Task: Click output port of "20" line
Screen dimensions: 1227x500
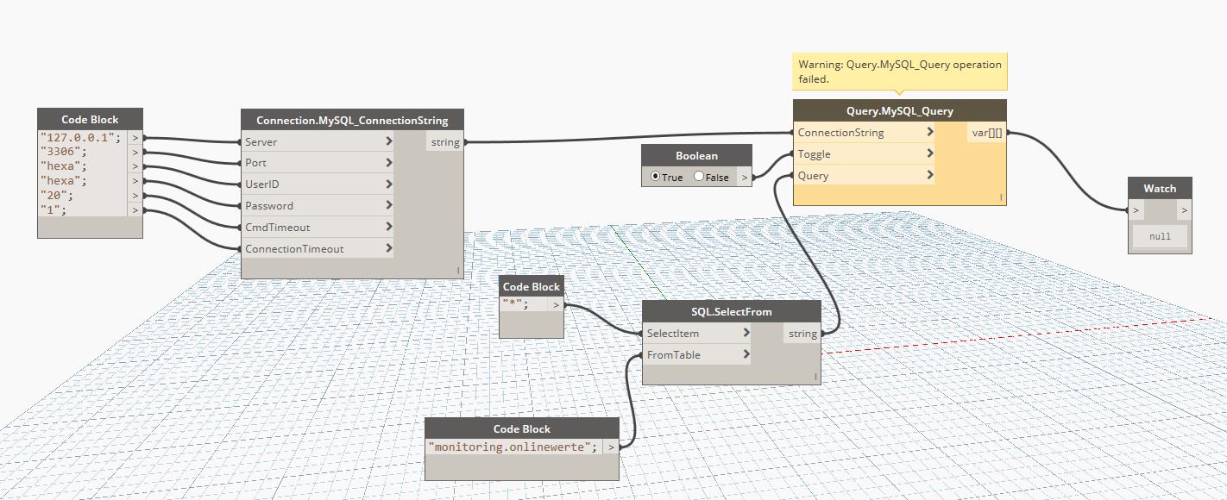Action: 135,196
